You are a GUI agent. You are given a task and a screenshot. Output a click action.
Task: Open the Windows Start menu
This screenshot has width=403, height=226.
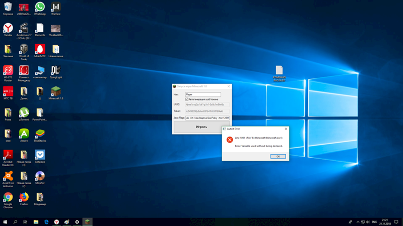pyautogui.click(x=5, y=222)
